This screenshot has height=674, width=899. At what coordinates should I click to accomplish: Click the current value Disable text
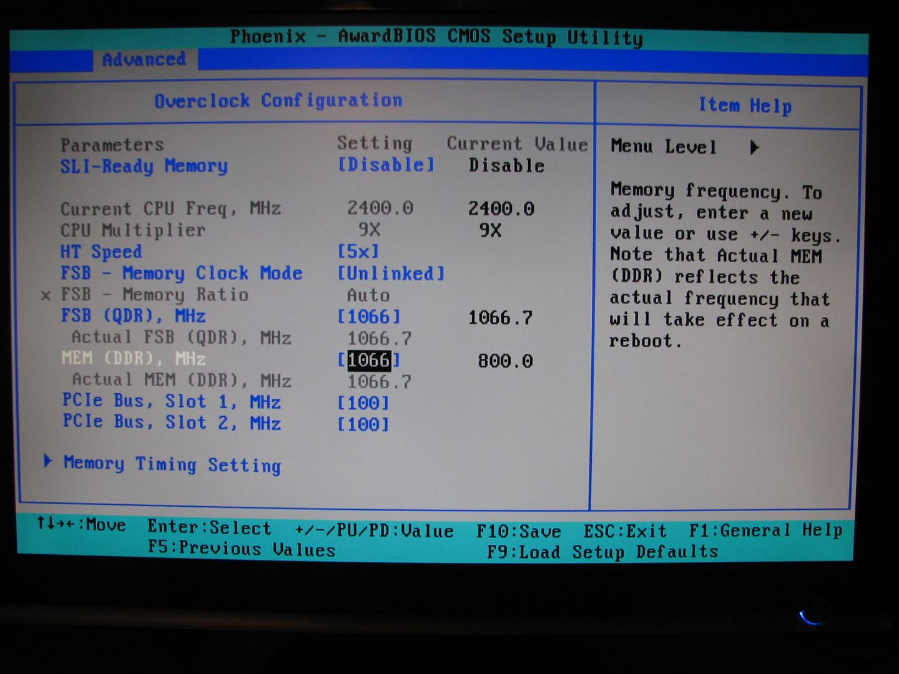pyautogui.click(x=506, y=165)
